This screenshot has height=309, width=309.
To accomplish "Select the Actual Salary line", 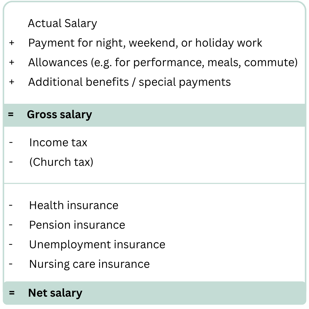I will [62, 23].
